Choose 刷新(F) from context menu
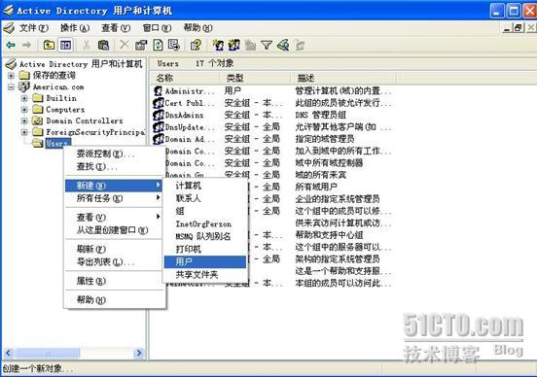This screenshot has width=537, height=377. pyautogui.click(x=114, y=249)
